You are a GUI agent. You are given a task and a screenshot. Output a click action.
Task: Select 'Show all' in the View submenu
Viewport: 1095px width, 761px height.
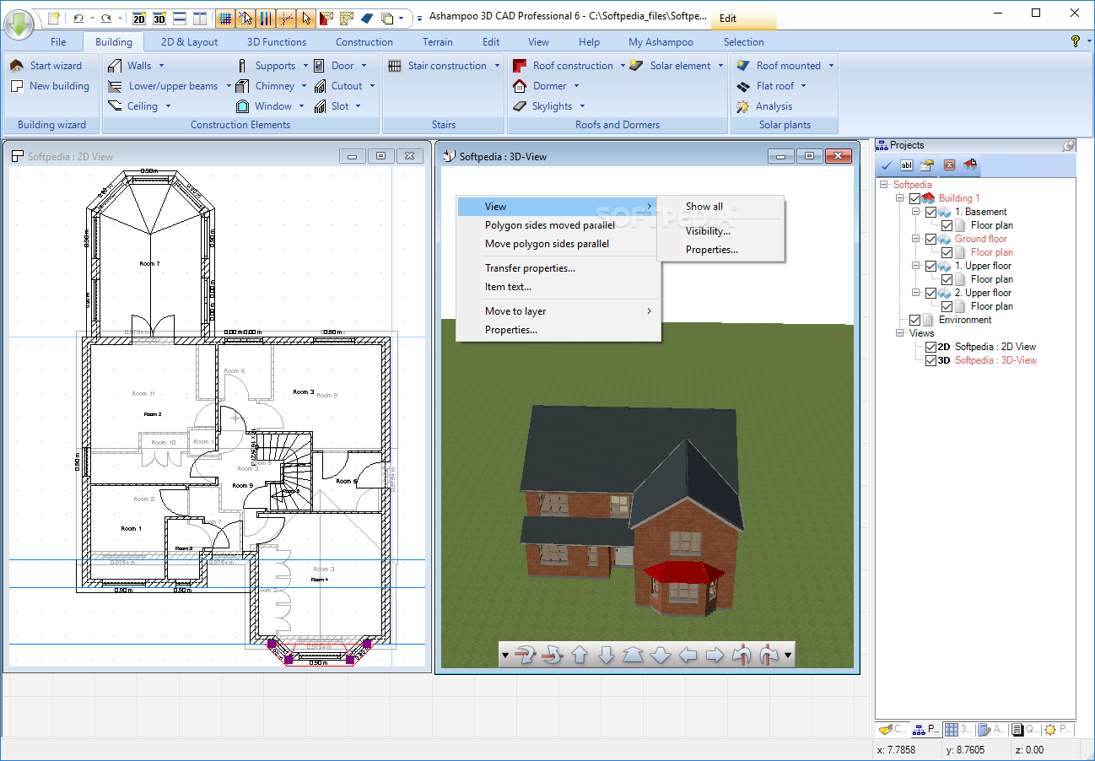click(x=704, y=207)
